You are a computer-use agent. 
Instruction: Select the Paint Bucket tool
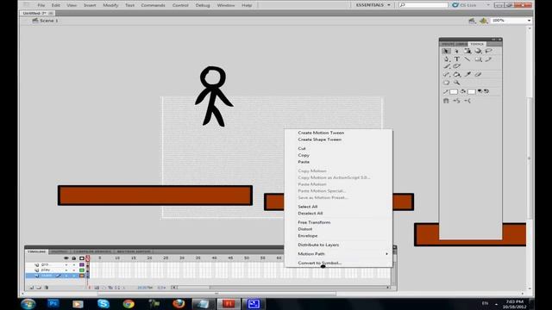(x=456, y=75)
